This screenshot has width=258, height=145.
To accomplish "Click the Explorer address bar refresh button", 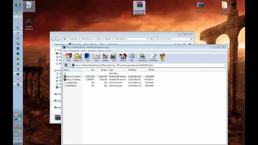I will [x=151, y=39].
